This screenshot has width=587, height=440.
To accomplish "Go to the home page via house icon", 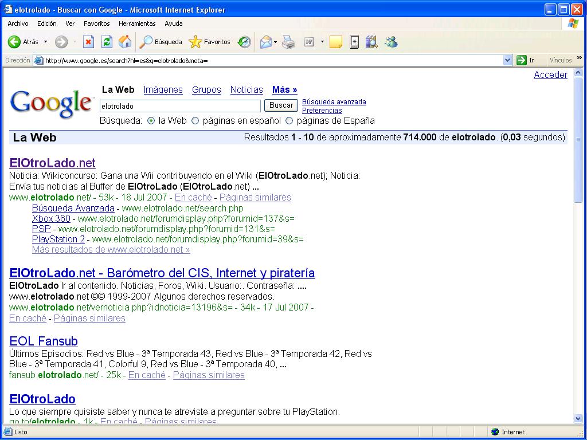I will pos(125,41).
